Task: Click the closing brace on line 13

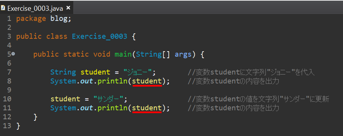Action: coord(18,126)
